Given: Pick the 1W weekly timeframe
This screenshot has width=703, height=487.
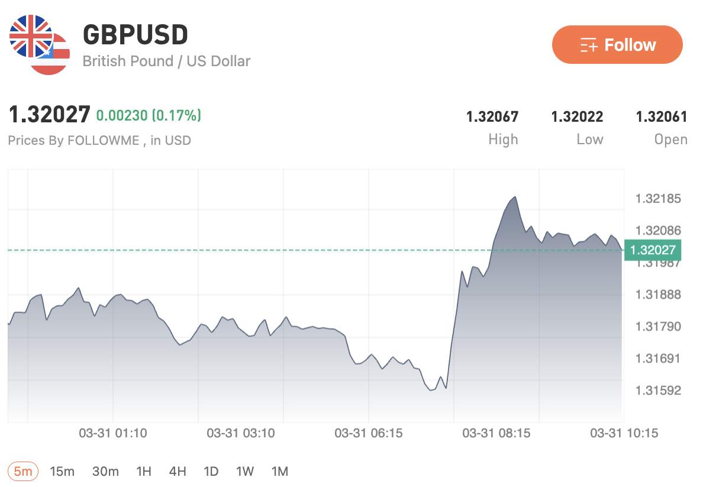Looking at the screenshot, I should (x=245, y=471).
